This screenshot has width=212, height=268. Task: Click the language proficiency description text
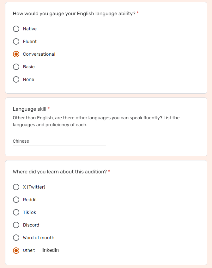(x=96, y=121)
